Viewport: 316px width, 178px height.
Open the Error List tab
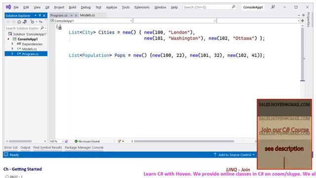[x=11, y=147]
